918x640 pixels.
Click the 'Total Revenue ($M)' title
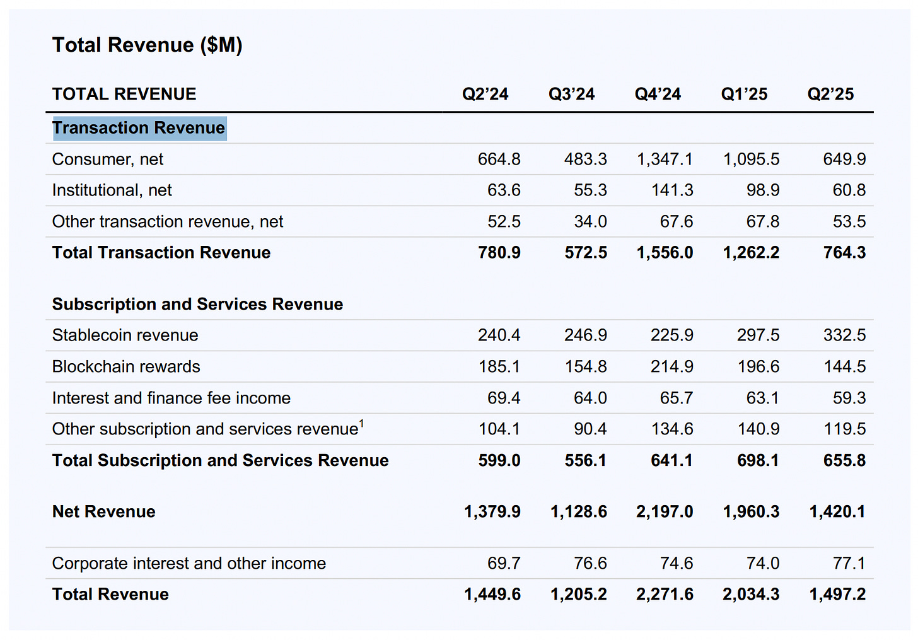(147, 45)
